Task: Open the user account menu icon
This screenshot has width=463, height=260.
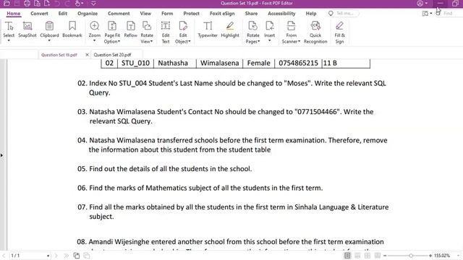Action: pyautogui.click(x=422, y=3)
